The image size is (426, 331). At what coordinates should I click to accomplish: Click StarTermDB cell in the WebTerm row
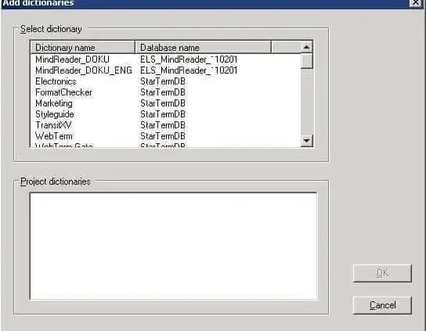tap(163, 136)
